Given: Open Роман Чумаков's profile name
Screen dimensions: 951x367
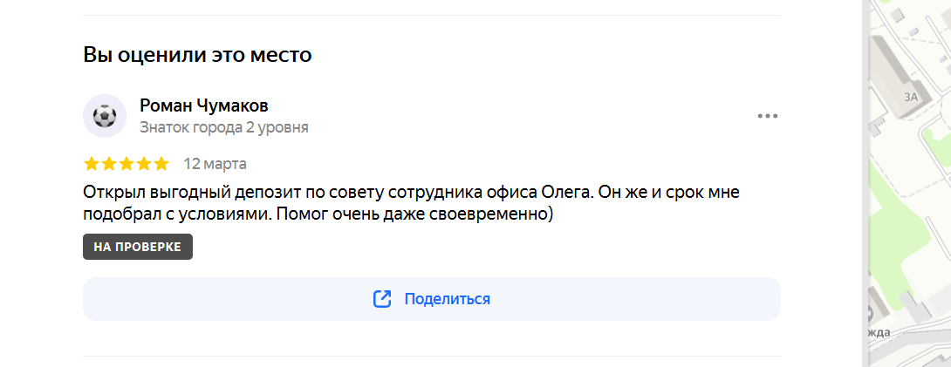Looking at the screenshot, I should pos(204,105).
